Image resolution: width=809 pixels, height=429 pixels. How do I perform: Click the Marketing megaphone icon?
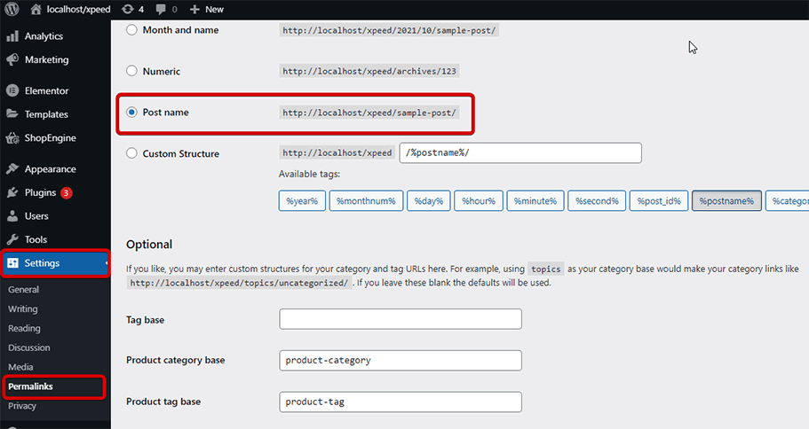point(12,59)
